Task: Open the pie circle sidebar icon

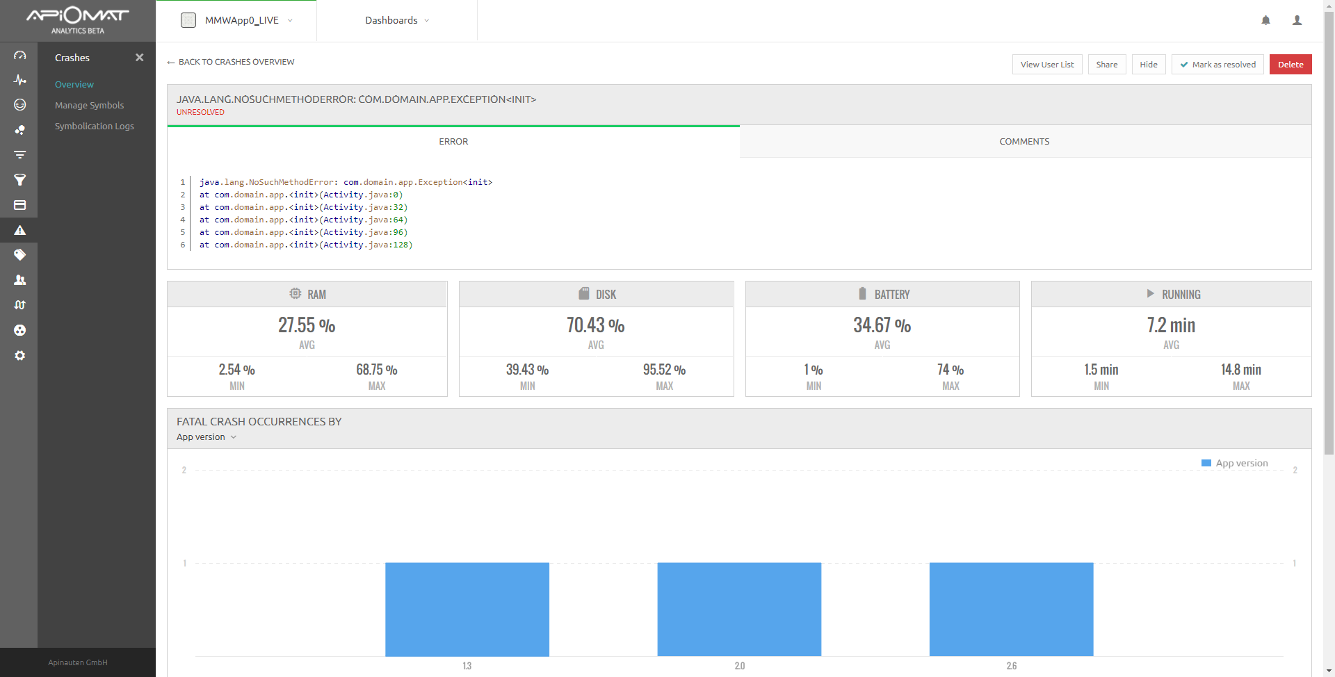Action: (x=19, y=330)
